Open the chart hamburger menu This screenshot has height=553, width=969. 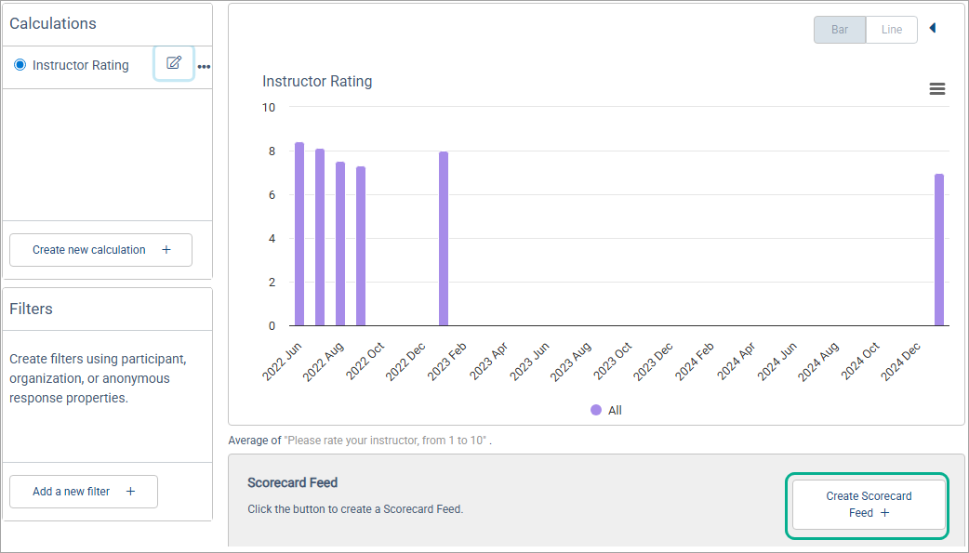937,89
